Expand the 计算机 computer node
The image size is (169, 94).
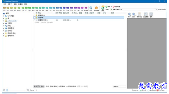[4, 23]
